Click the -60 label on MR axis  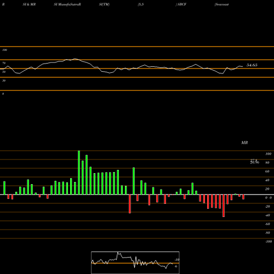coord(267,224)
